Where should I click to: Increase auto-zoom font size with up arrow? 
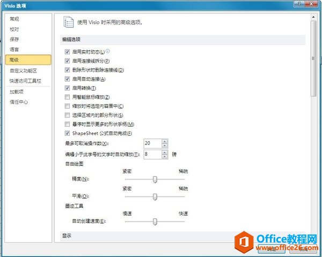[x=165, y=152]
